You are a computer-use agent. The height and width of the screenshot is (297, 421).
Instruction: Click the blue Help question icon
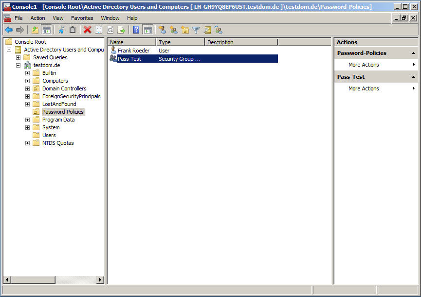coord(136,30)
